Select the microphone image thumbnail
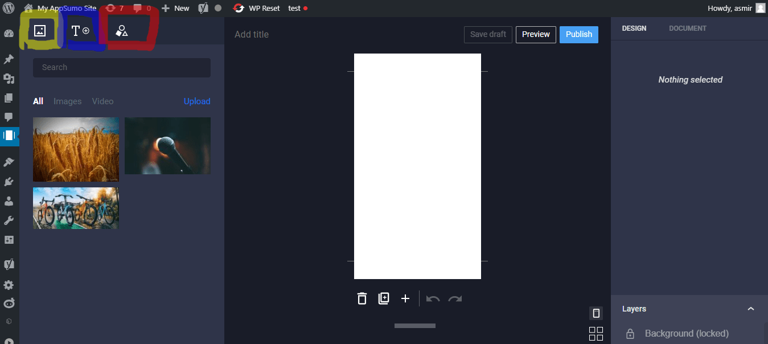This screenshot has height=344, width=768. (x=167, y=146)
